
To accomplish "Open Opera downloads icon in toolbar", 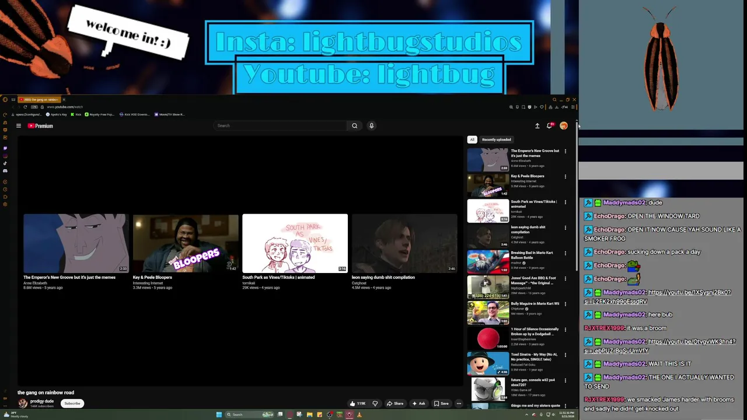I will pos(557,107).
